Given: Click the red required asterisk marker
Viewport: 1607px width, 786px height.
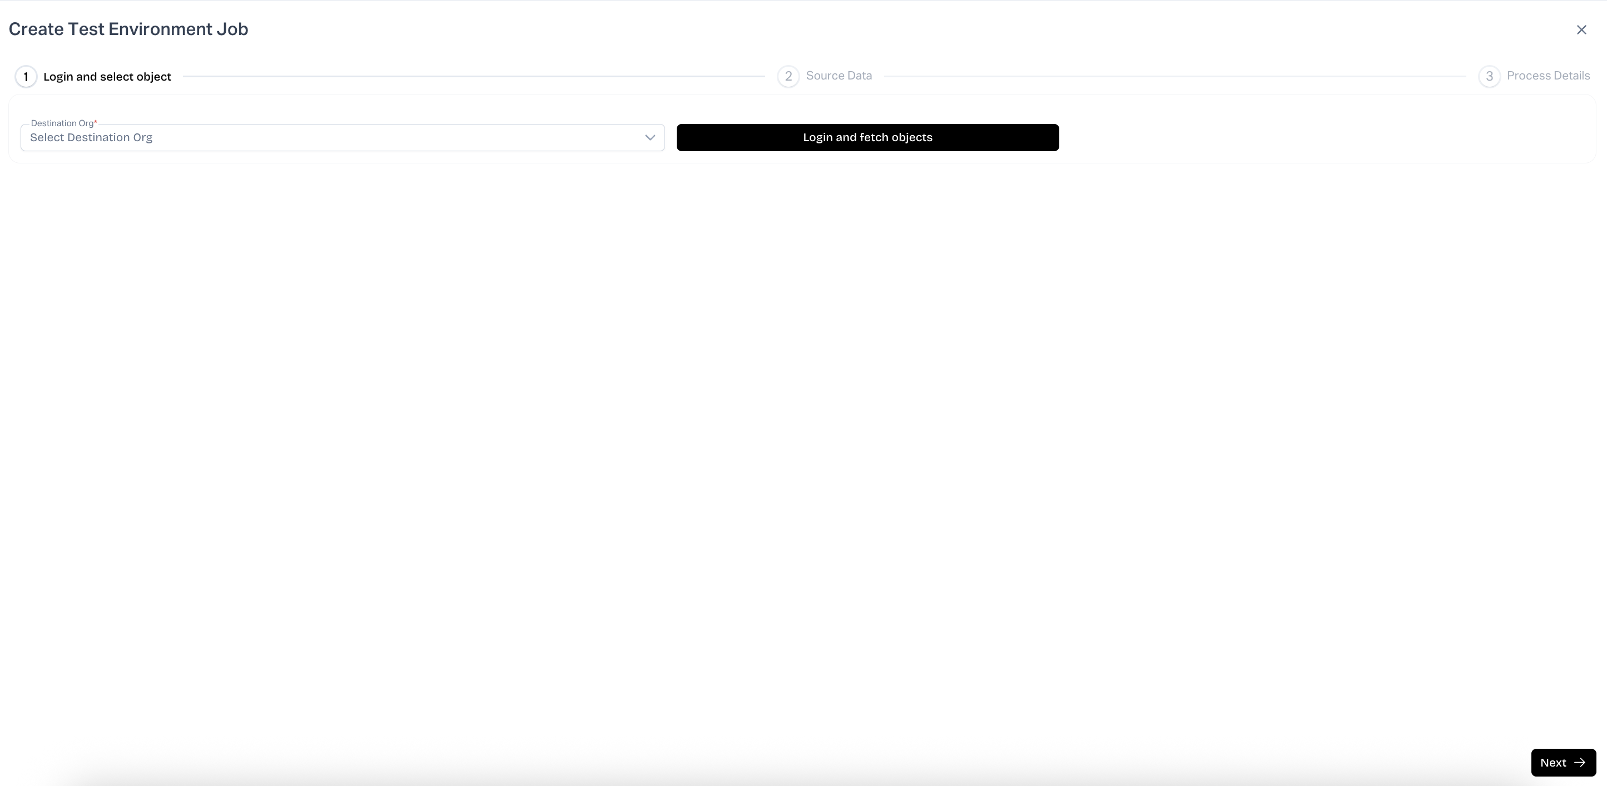Looking at the screenshot, I should tap(96, 122).
